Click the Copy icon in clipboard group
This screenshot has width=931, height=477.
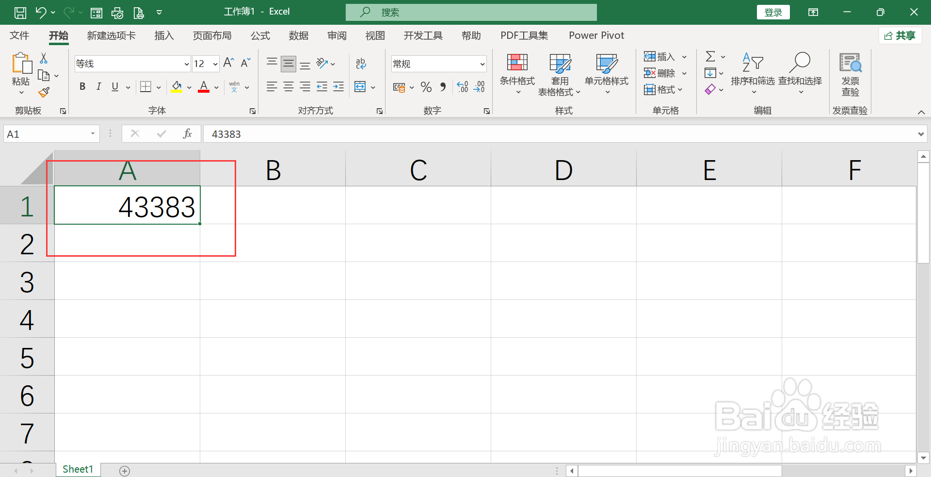click(x=44, y=76)
